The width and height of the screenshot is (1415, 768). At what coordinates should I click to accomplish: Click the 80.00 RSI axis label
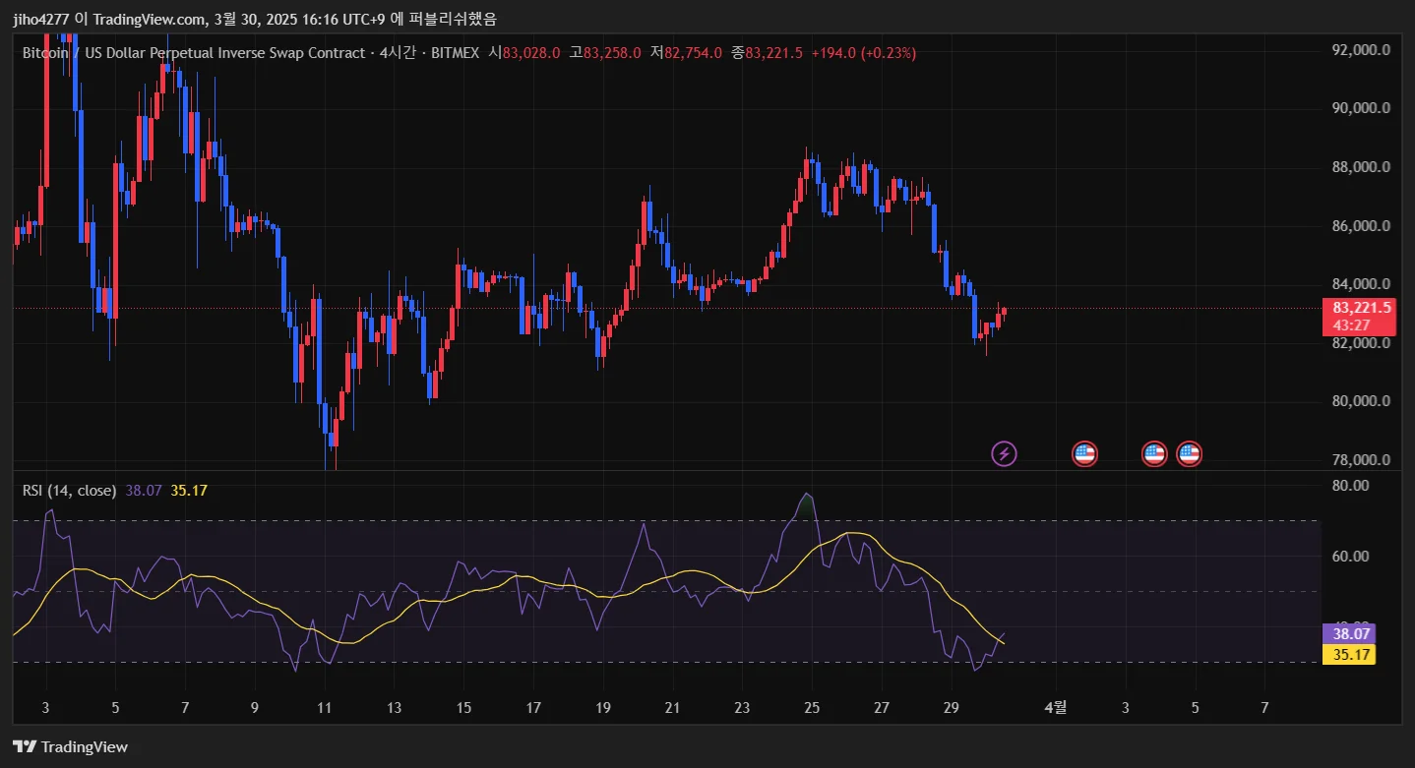point(1351,486)
